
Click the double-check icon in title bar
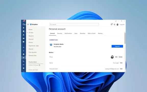(x=116, y=21)
